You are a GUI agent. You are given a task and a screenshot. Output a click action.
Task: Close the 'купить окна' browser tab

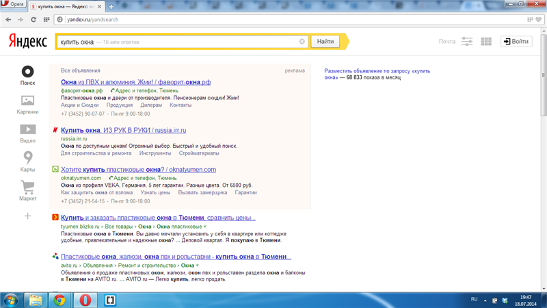tap(99, 7)
